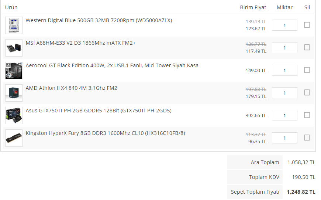Focus the quantity box for Asus GTX750TI
321x200 pixels.
[284, 115]
